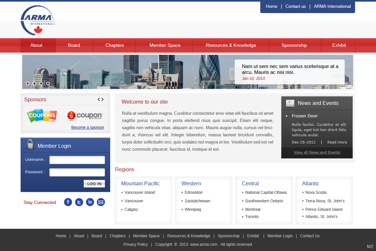Open Vancouver Island chapter
376x251 pixels.
(x=140, y=192)
